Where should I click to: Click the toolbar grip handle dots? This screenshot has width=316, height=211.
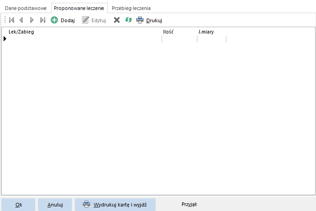pyautogui.click(x=5, y=20)
